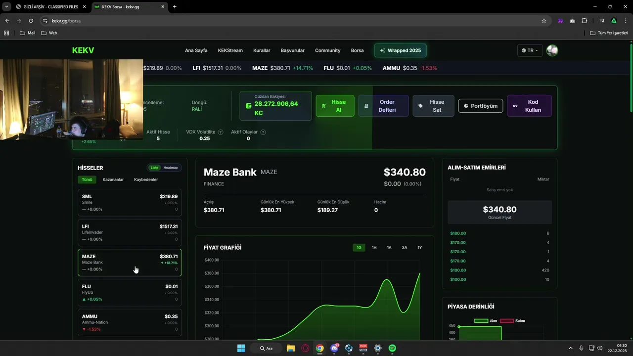
Task: Switch stocks view to Heatmap
Action: click(170, 168)
